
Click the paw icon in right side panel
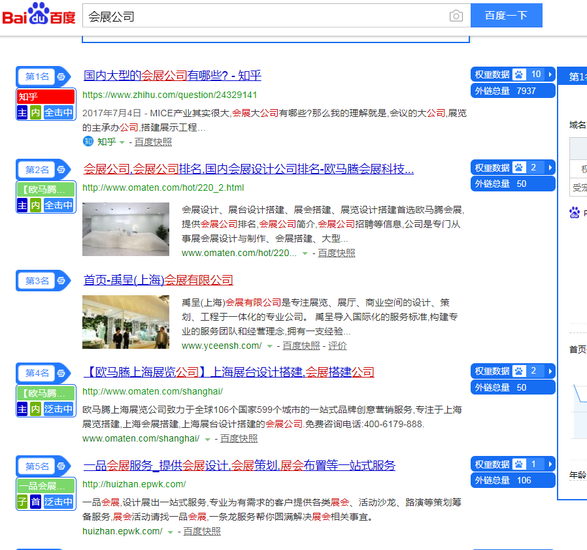pyautogui.click(x=575, y=212)
